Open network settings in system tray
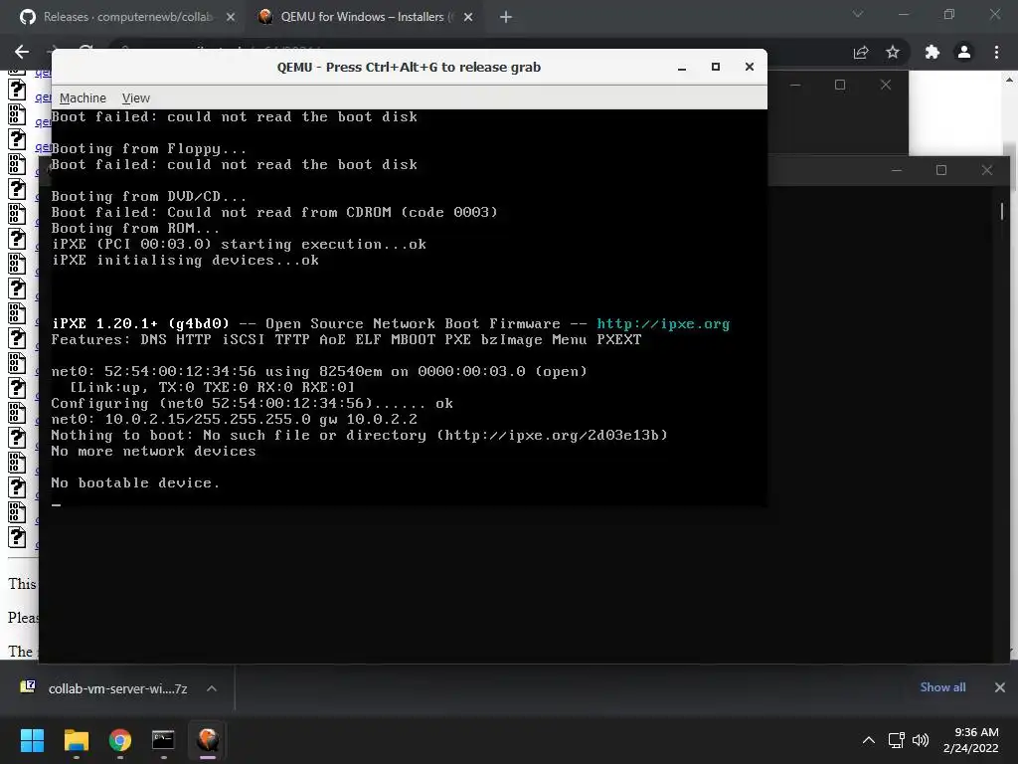 pos(897,740)
